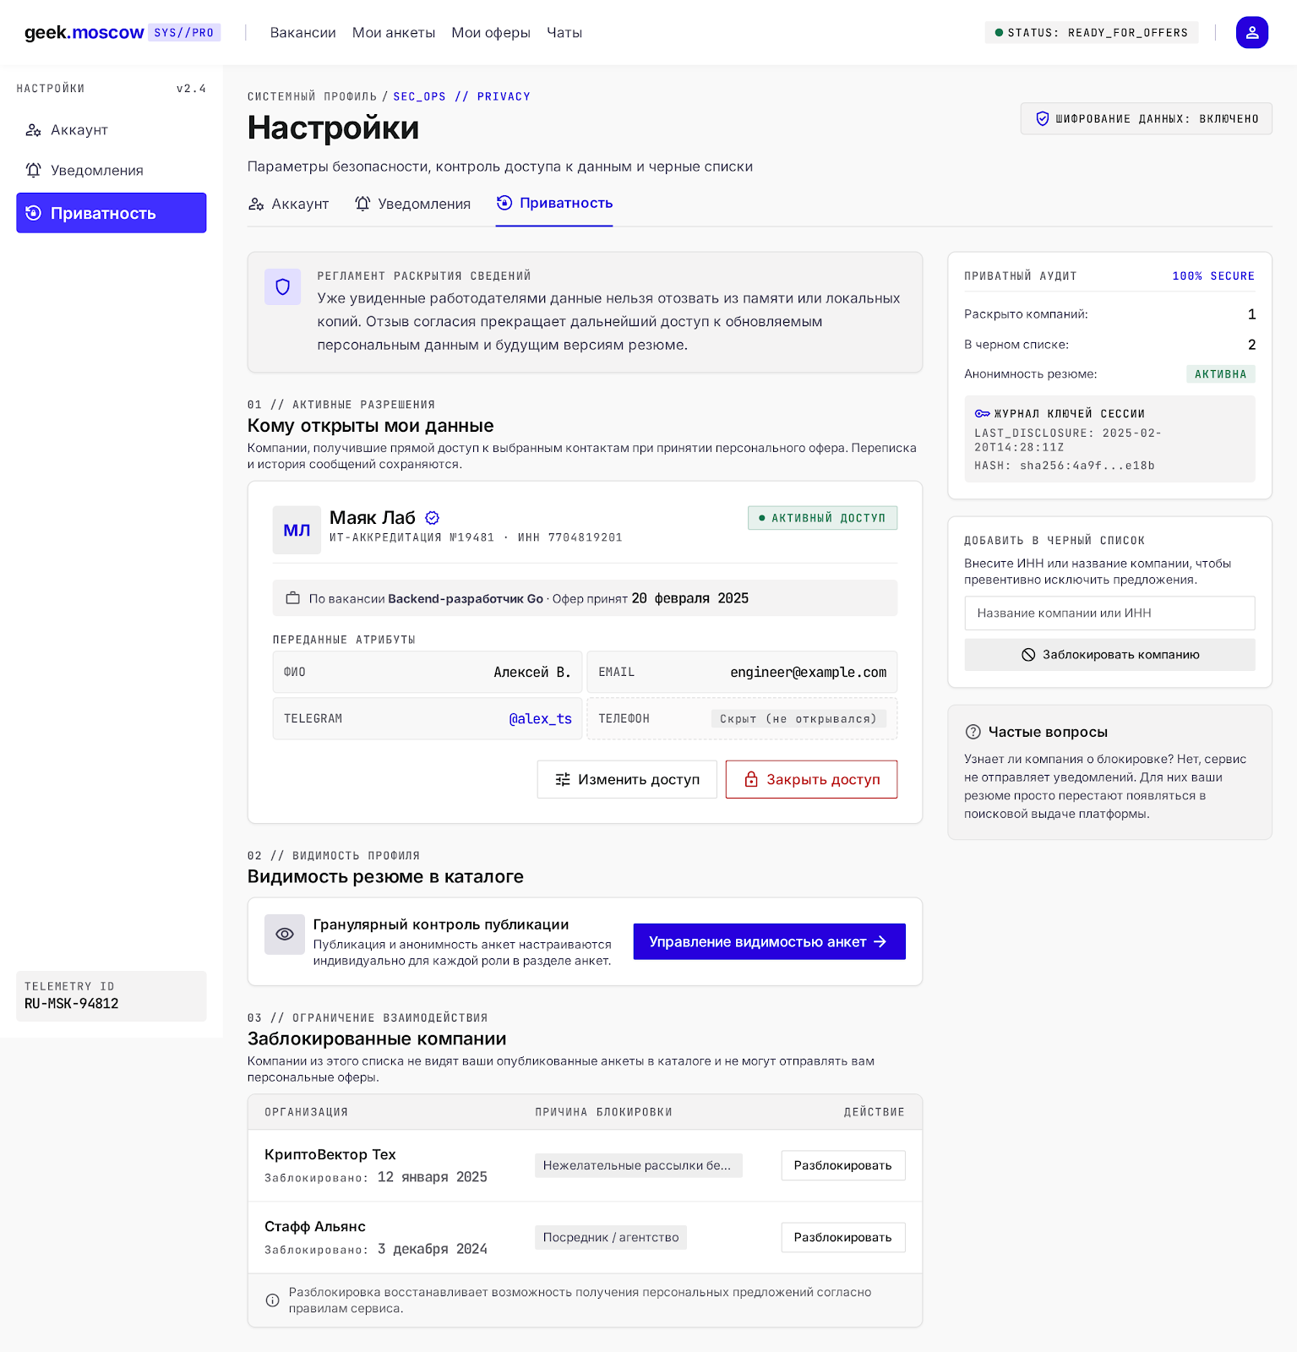The height and width of the screenshot is (1352, 1297).
Task: Unblock КриптоВектор Тех company
Action: (842, 1165)
